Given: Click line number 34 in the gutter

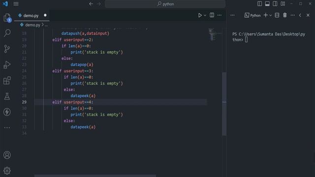Looking at the screenshot, I should coord(24,133).
